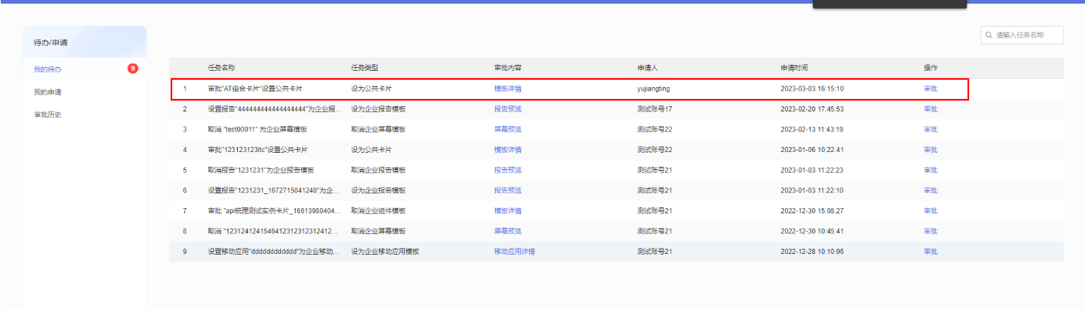The width and height of the screenshot is (1085, 310).
Task: Open 模板详情 for the api梳理测试实例卡片 row
Action: [508, 211]
